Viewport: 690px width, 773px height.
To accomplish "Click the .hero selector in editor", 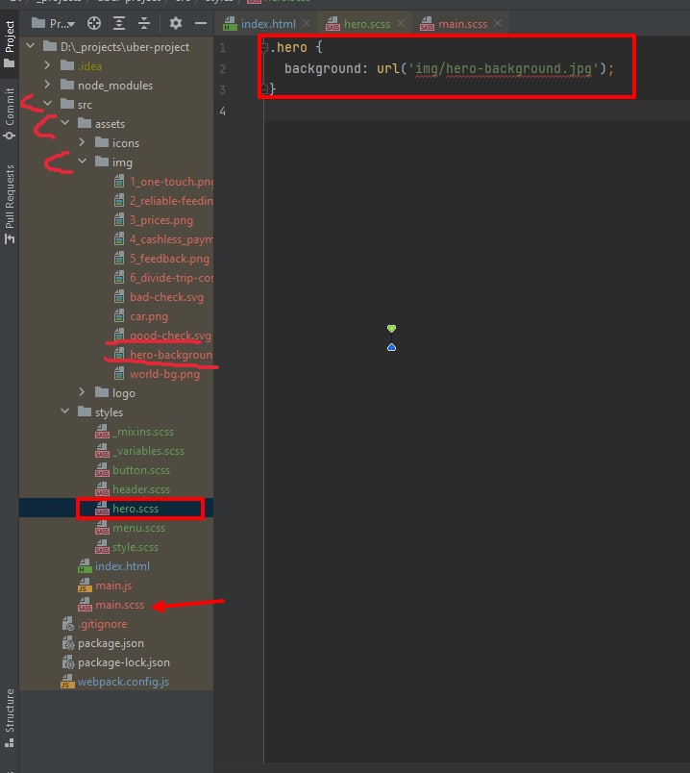I will tap(288, 47).
